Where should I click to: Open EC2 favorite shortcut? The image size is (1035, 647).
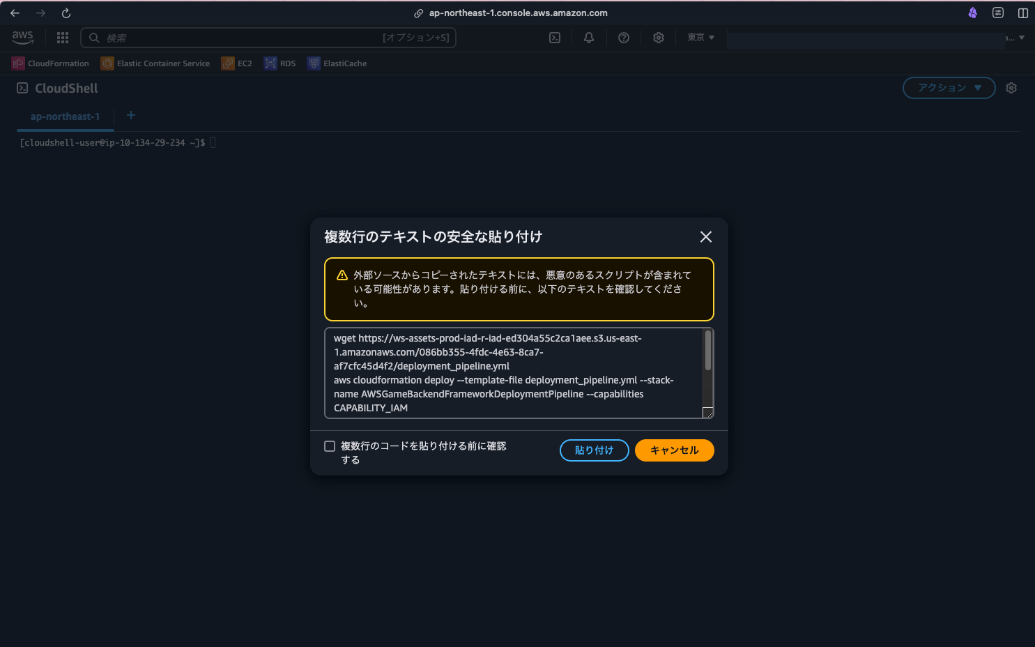[237, 63]
